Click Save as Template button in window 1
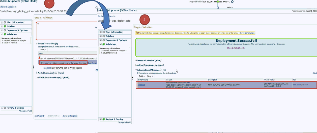317x133 pixels. (x=70, y=116)
